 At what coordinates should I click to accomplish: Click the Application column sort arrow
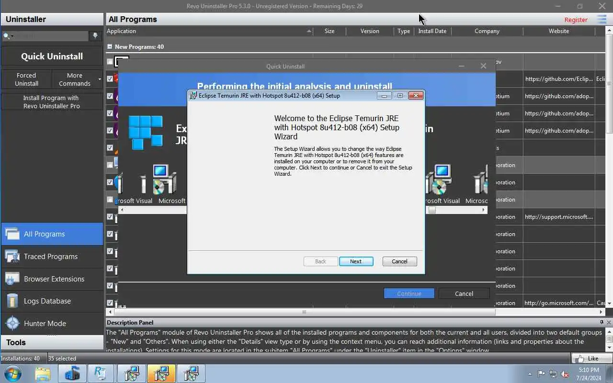click(309, 31)
